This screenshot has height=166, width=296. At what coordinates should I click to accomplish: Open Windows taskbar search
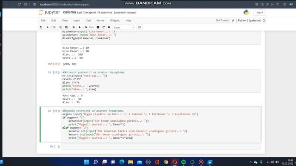(x=95, y=162)
